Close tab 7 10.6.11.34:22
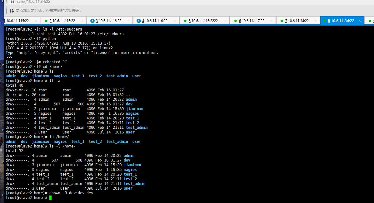This screenshot has height=203, width=374. (316, 21)
